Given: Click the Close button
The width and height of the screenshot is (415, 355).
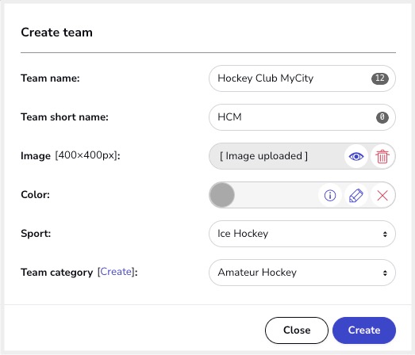Looking at the screenshot, I should 297,330.
